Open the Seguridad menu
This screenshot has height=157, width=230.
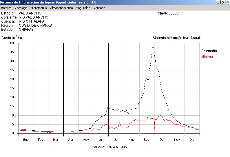(x=83, y=8)
